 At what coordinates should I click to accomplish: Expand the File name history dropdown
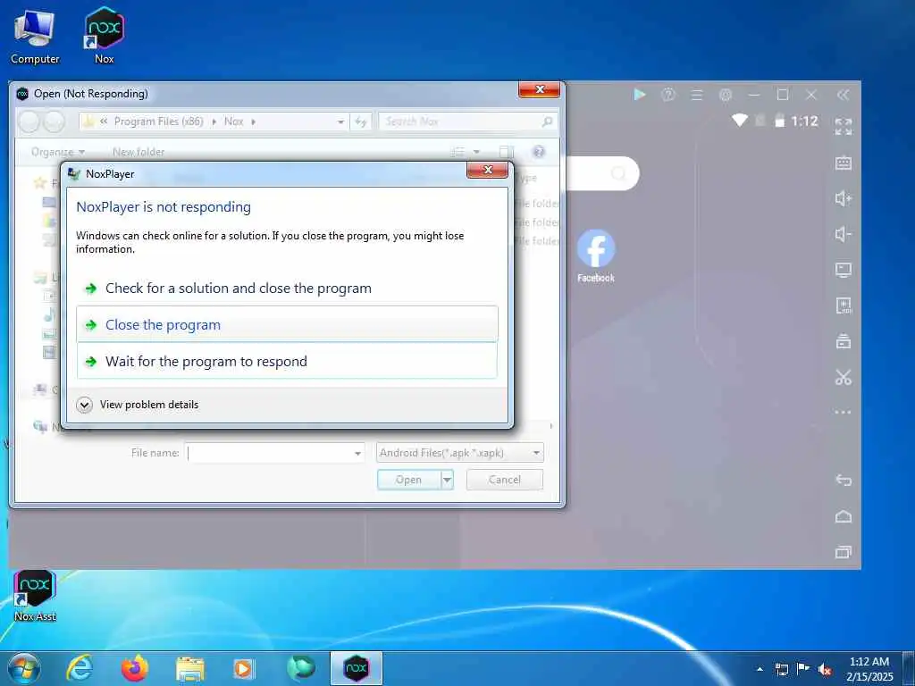pyautogui.click(x=357, y=453)
